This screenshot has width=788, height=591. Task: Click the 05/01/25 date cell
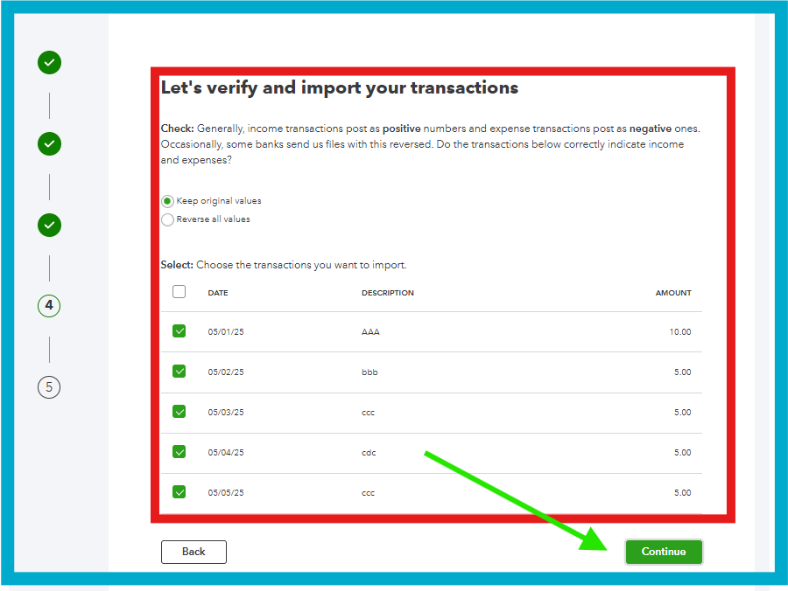pyautogui.click(x=226, y=332)
